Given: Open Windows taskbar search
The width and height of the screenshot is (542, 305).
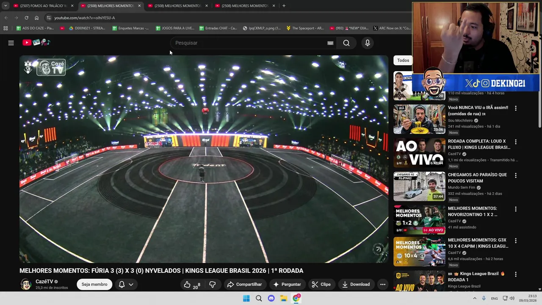Looking at the screenshot, I should pos(259,298).
